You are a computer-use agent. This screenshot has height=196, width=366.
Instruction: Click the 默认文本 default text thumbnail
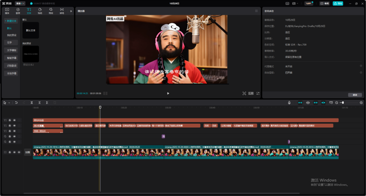click(x=30, y=30)
